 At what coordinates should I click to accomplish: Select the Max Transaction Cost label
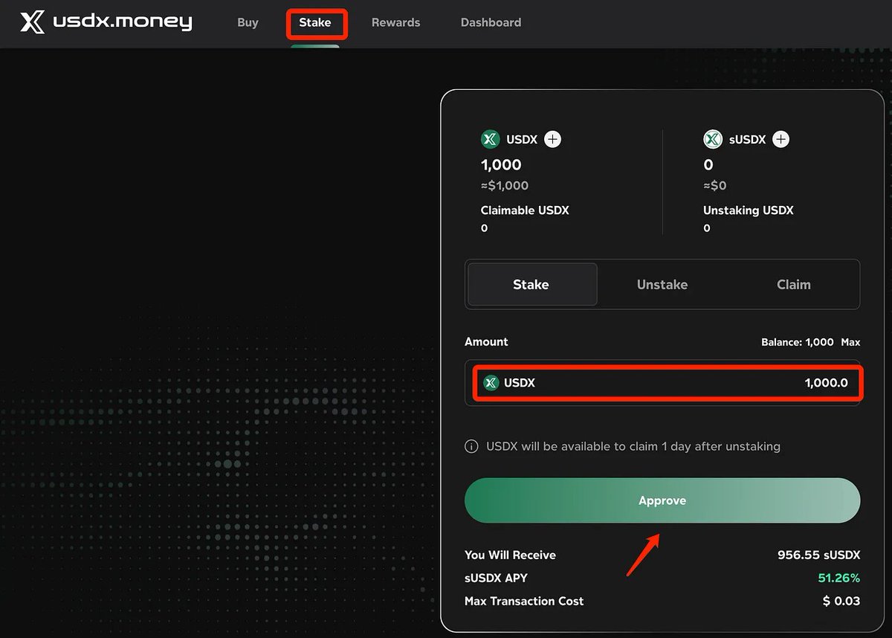pos(524,601)
